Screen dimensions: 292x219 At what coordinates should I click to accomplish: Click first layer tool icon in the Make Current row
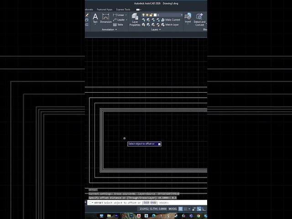[143, 20]
